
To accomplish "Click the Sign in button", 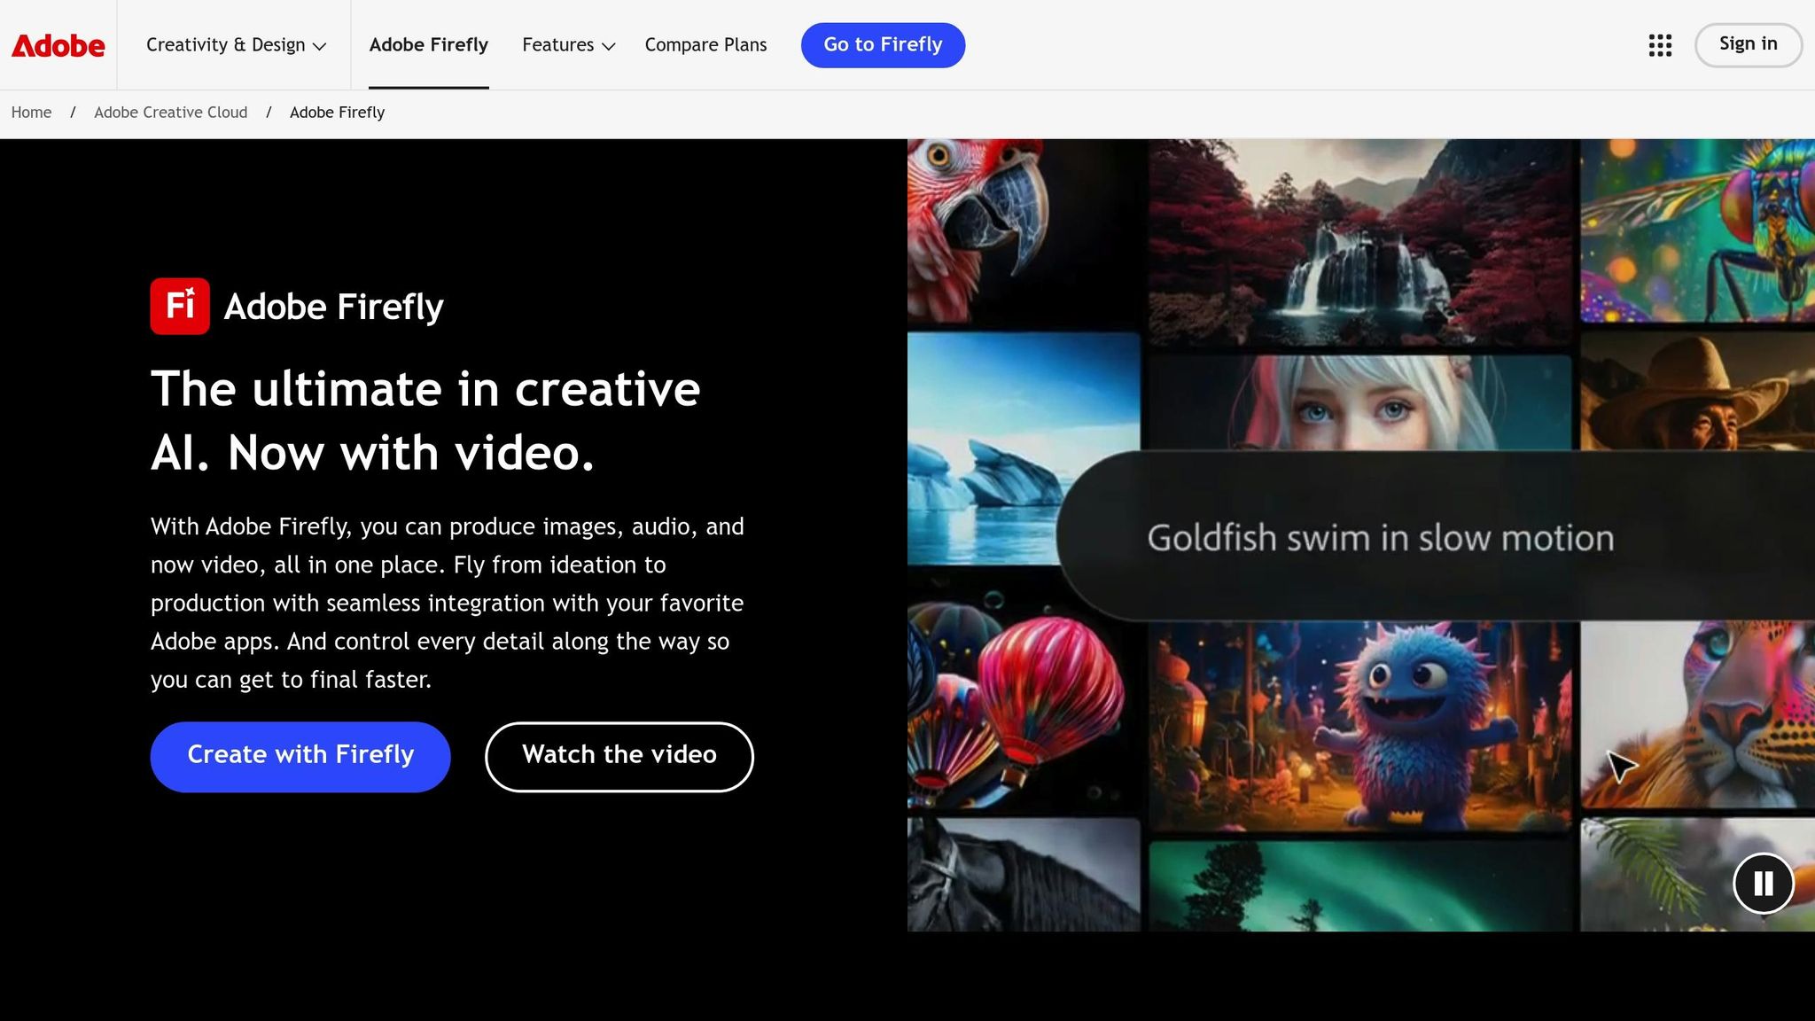I will 1748,44.
